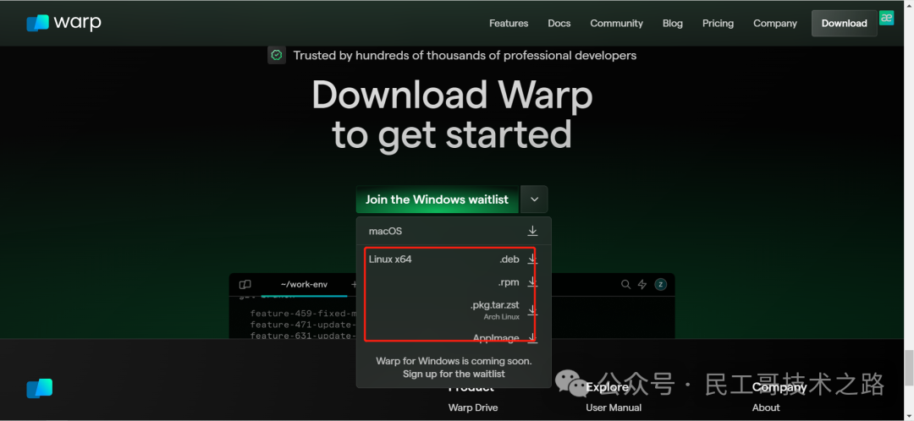The image size is (914, 421).
Task: Click the verified badge icon beside Trusted
Action: (x=277, y=55)
